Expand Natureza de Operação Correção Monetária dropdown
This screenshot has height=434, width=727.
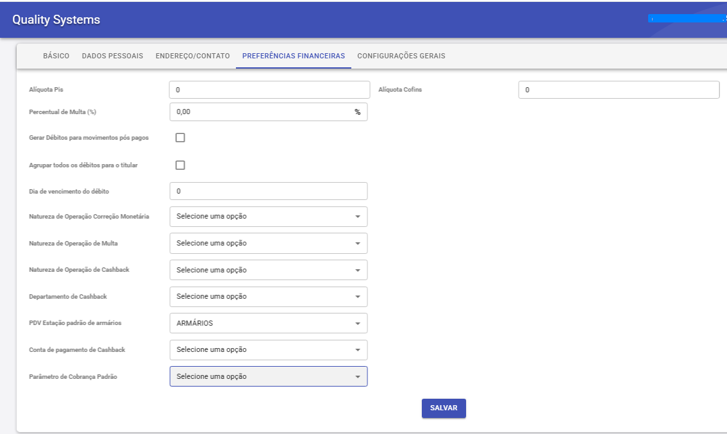[268, 217]
